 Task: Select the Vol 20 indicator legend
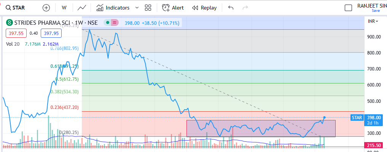[13, 44]
